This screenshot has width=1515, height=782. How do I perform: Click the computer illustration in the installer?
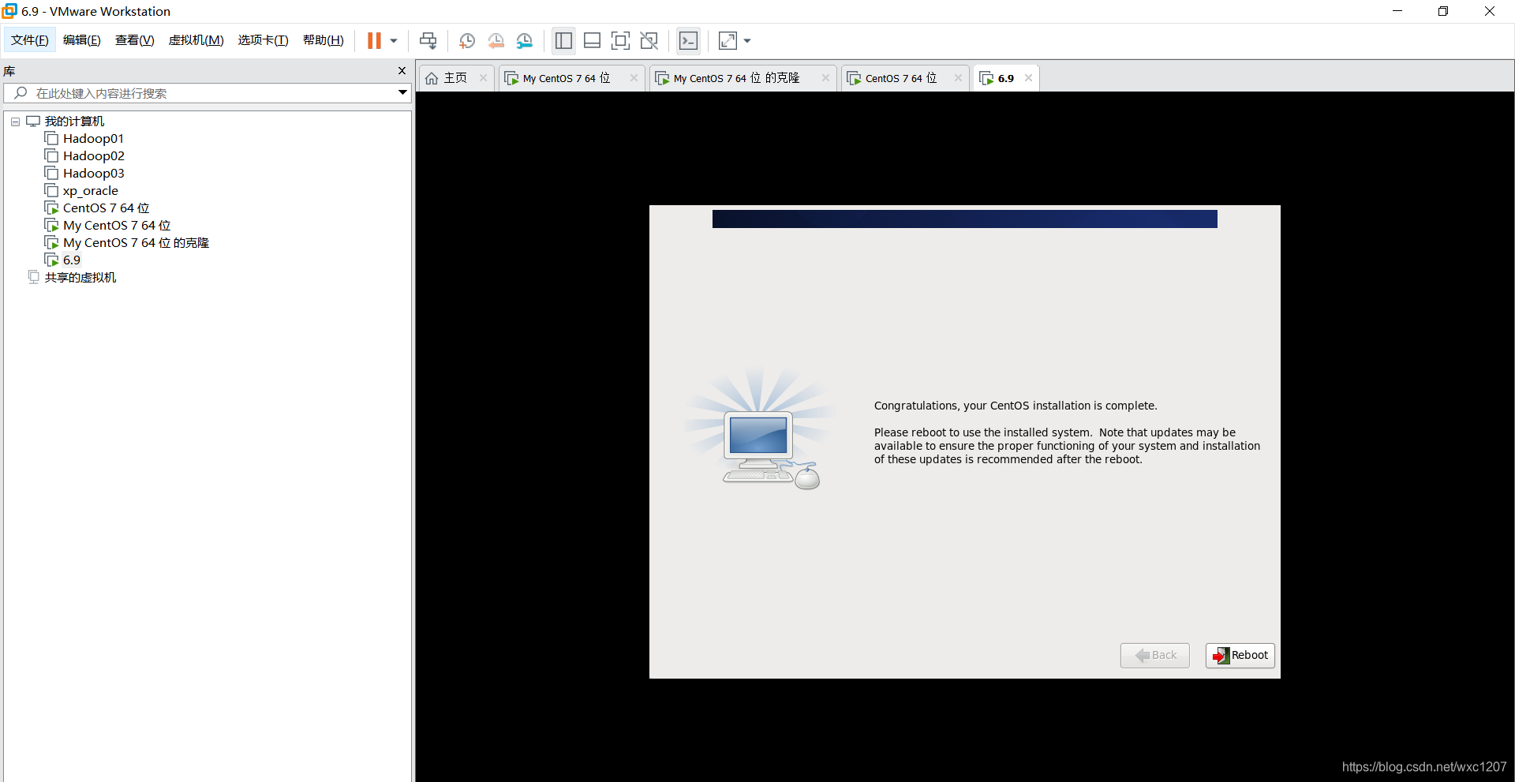pyautogui.click(x=759, y=430)
